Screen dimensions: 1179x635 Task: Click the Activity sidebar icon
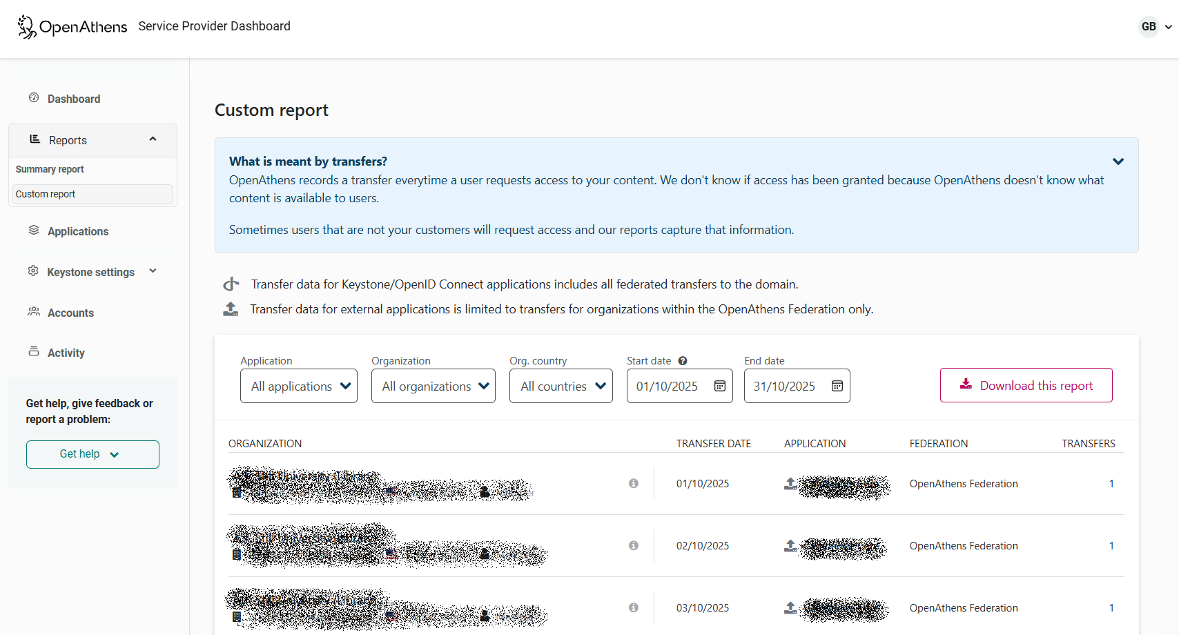coord(34,352)
